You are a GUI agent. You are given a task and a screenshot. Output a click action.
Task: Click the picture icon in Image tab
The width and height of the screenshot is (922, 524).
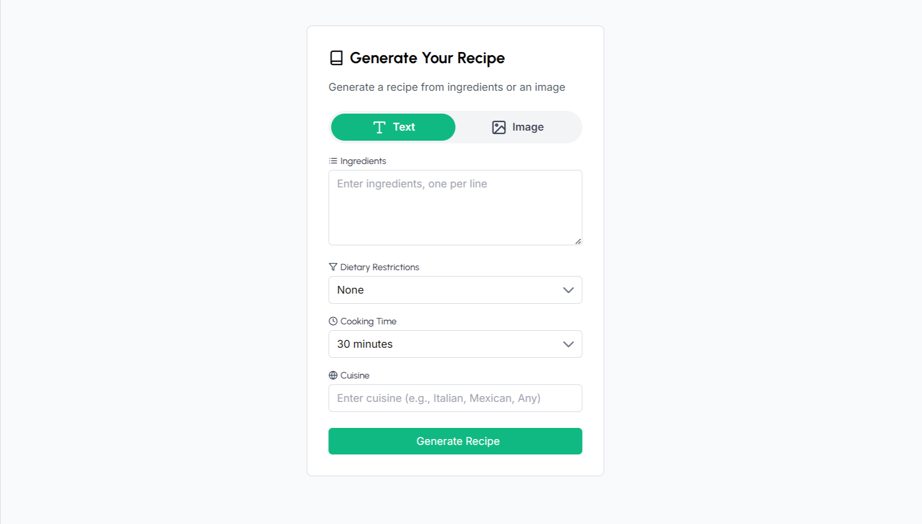[x=499, y=127]
